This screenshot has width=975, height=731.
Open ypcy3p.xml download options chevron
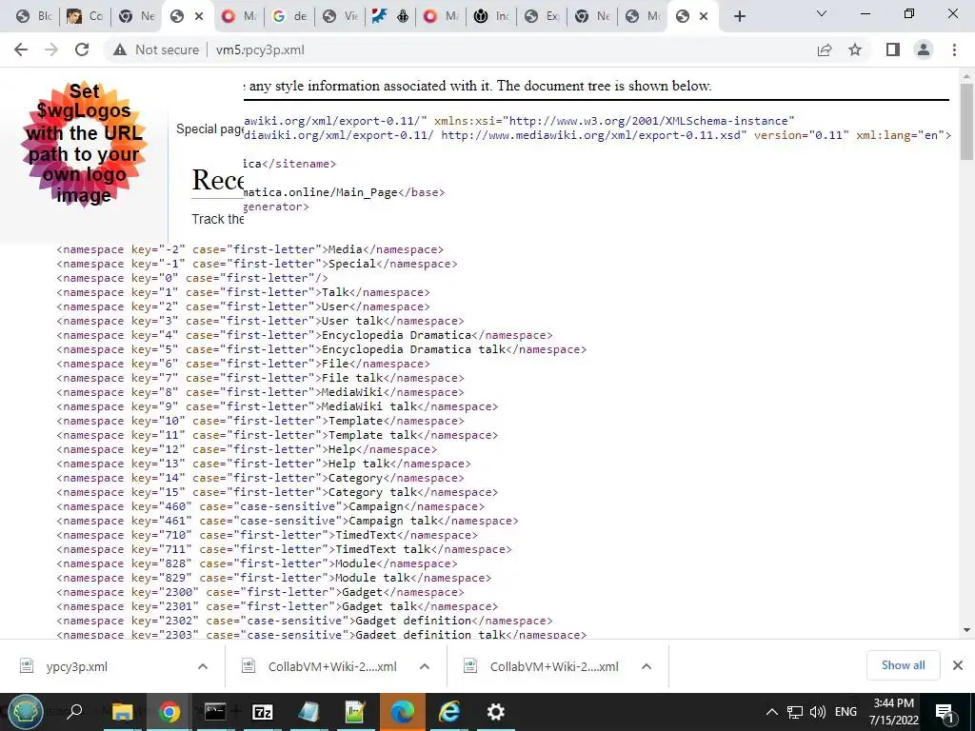(202, 666)
